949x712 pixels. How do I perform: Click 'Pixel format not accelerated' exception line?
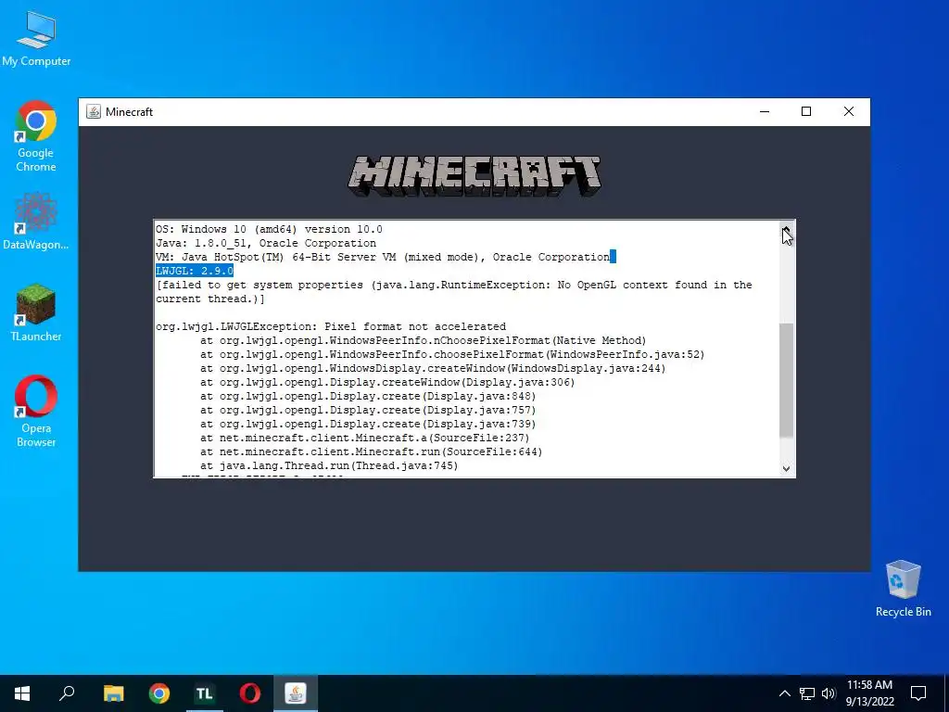(x=331, y=327)
